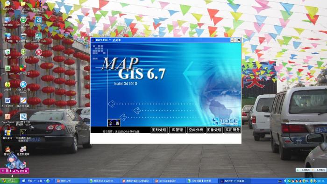The image size is (327, 184).
Task: Open the 工具 dropdown on the taskbar toolbar
Action: 41,181
